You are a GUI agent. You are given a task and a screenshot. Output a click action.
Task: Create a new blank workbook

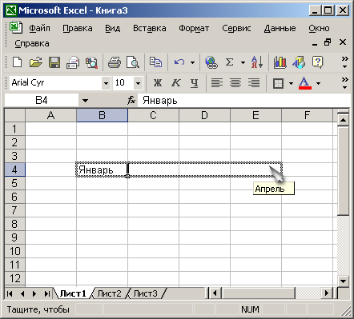click(18, 62)
